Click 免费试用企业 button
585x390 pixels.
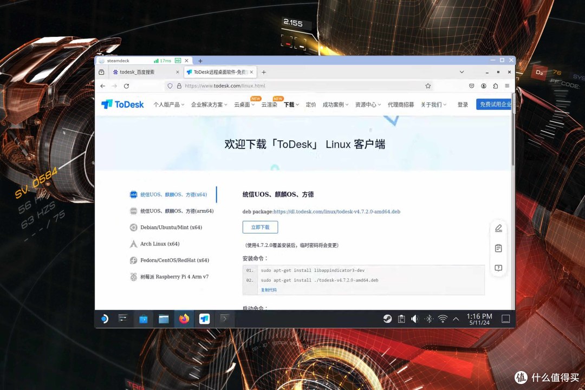click(x=495, y=105)
